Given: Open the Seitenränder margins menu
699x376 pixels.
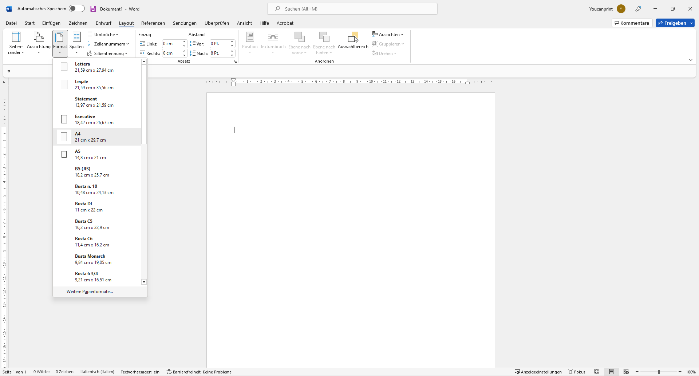Looking at the screenshot, I should [x=16, y=43].
